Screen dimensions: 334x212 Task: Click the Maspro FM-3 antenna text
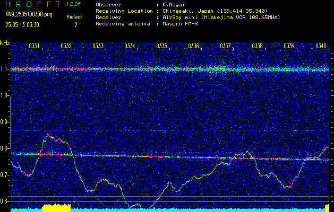(180, 24)
